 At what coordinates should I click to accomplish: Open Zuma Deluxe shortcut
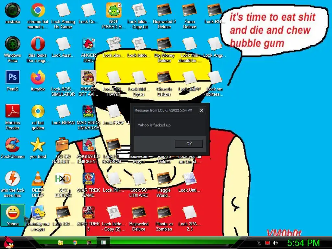point(189,16)
